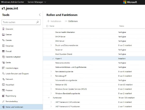
Task: Go to Windows Admin Center home
Action: pos(12,2)
